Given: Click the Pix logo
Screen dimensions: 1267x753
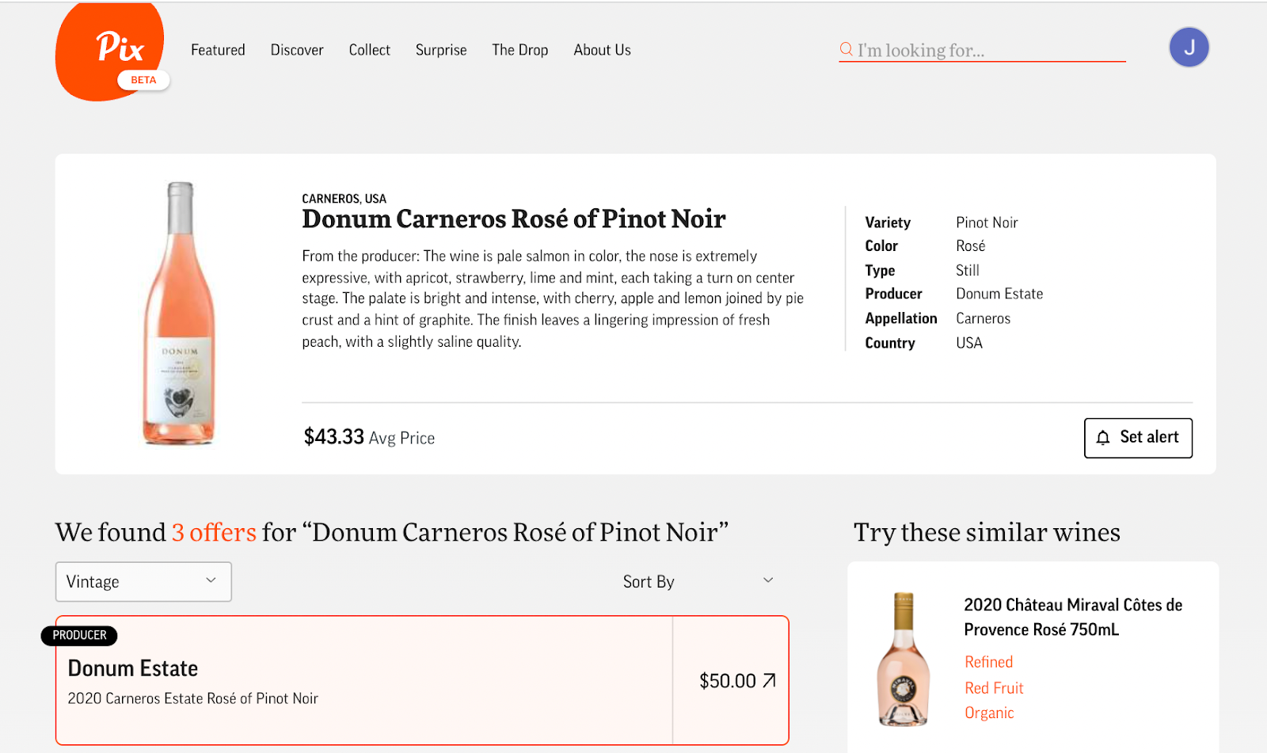Looking at the screenshot, I should (111, 51).
